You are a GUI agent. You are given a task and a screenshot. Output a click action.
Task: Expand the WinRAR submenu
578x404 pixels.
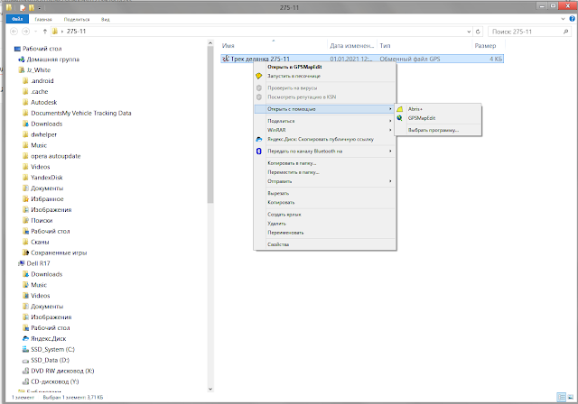click(x=325, y=130)
